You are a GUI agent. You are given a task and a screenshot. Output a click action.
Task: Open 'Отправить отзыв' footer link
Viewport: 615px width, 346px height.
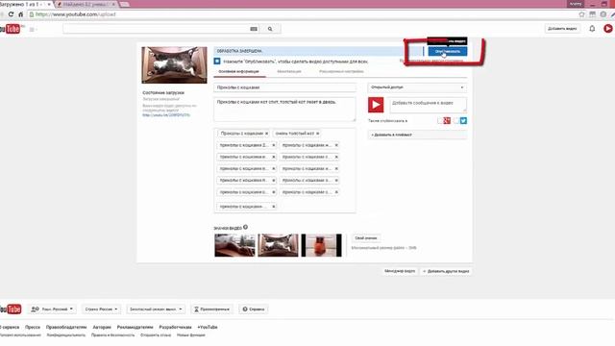[156, 335]
